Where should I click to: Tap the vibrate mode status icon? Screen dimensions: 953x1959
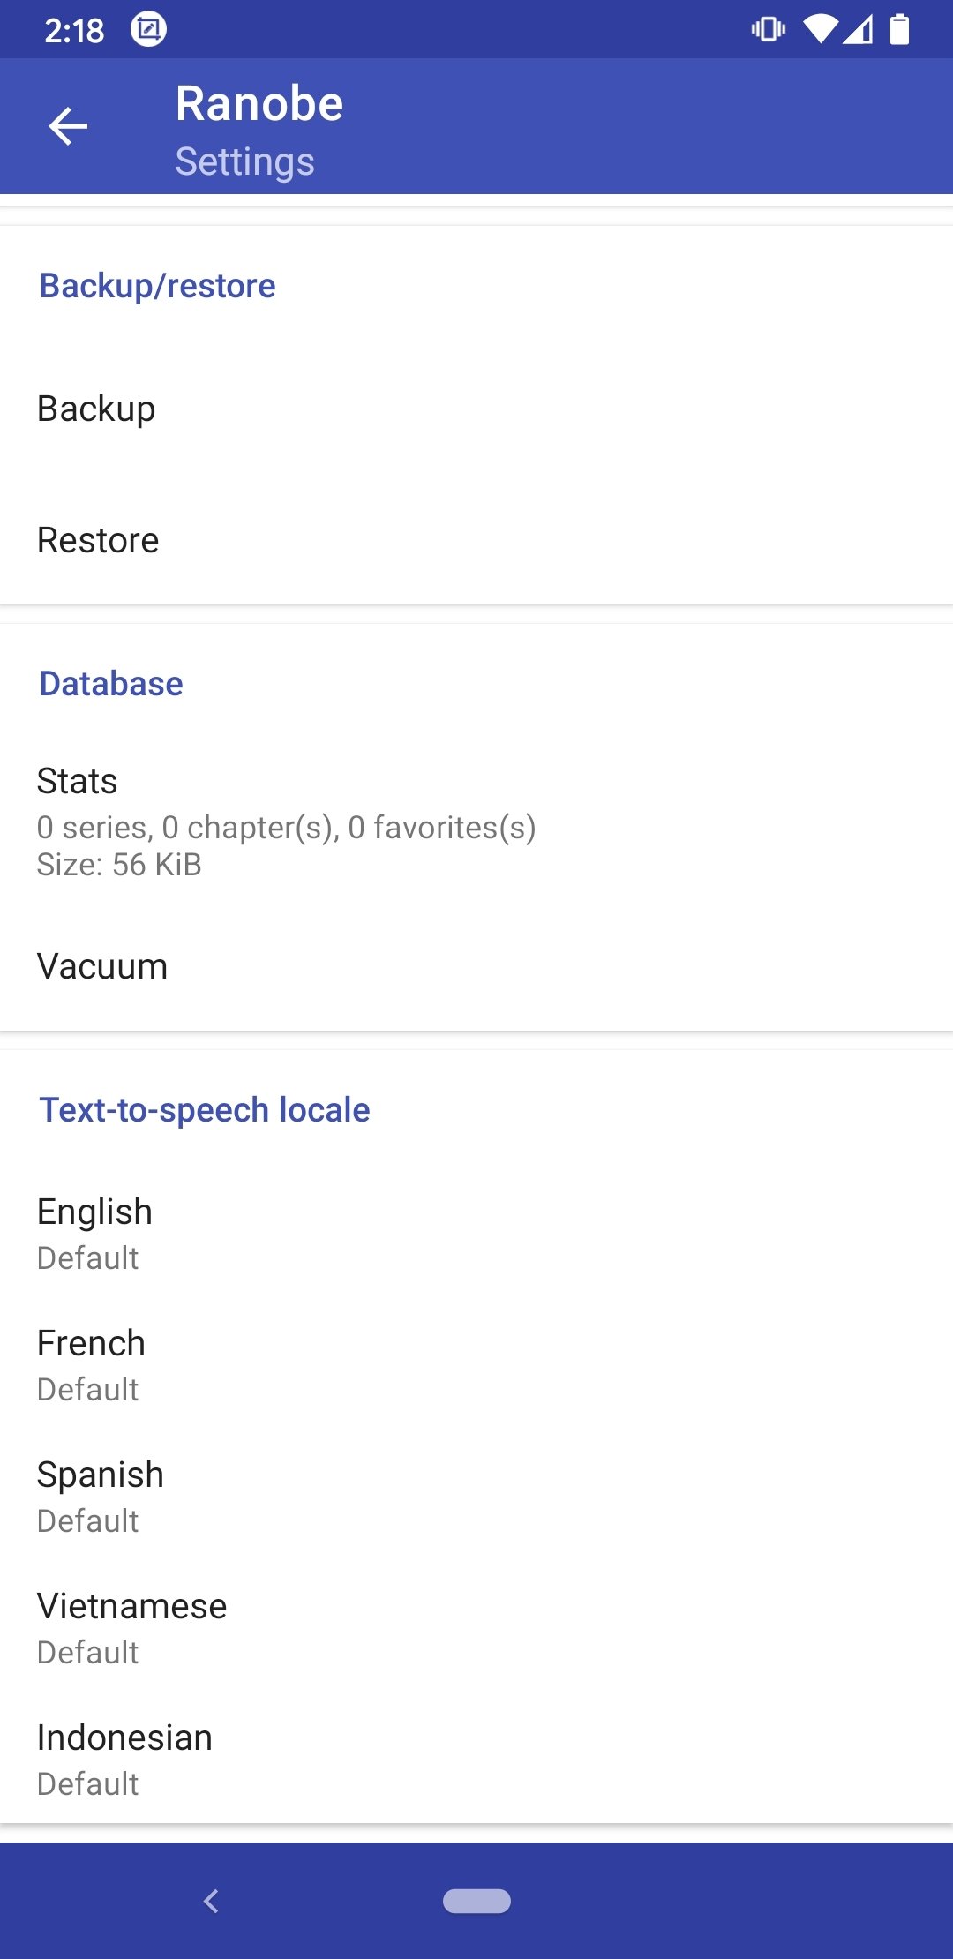768,30
